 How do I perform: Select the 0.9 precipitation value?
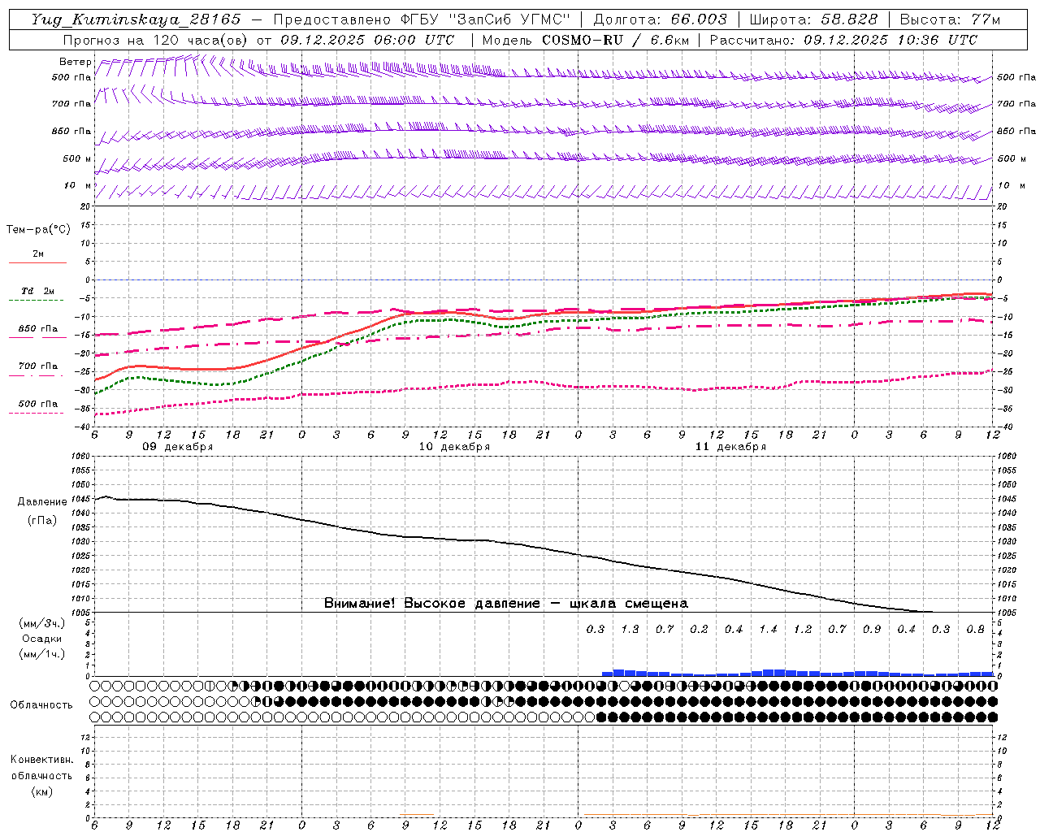coord(872,629)
